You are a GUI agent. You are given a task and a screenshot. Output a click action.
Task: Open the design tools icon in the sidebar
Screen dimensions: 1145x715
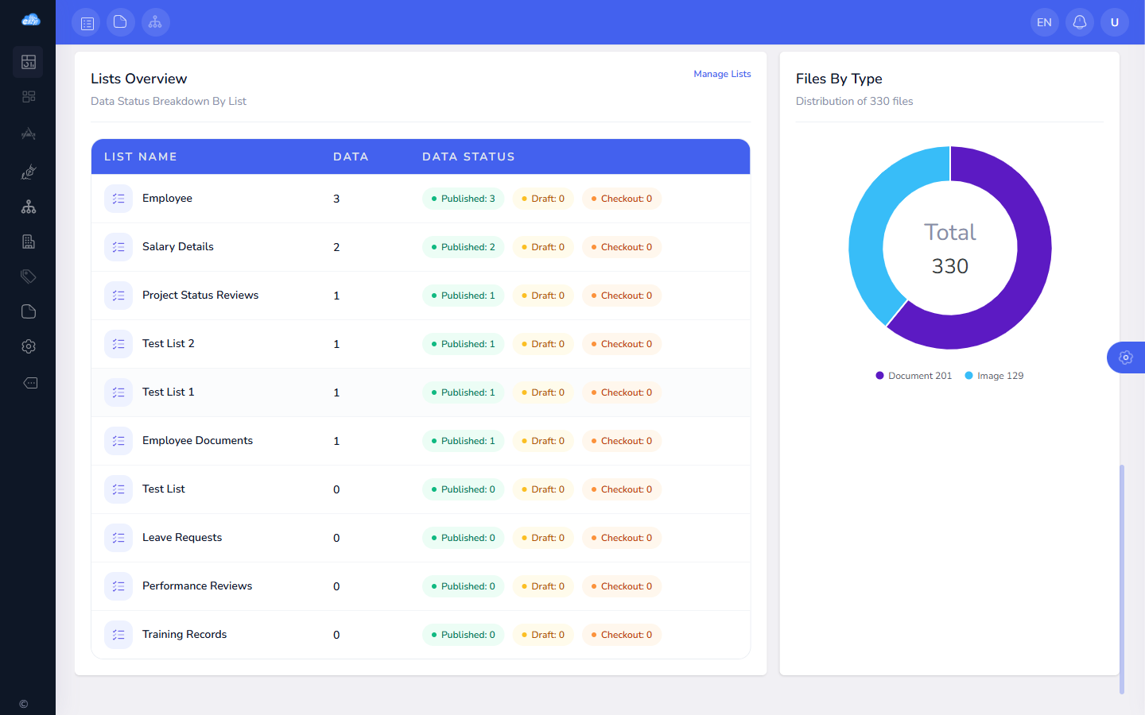pyautogui.click(x=29, y=133)
